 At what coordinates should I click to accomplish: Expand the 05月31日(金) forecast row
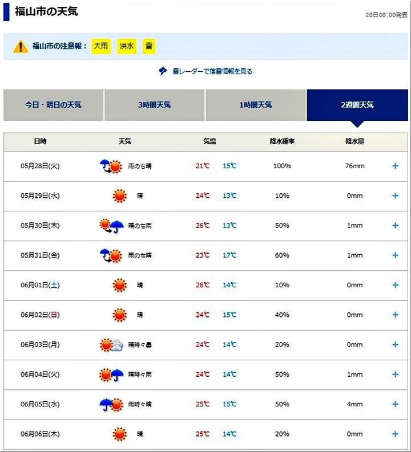[395, 255]
